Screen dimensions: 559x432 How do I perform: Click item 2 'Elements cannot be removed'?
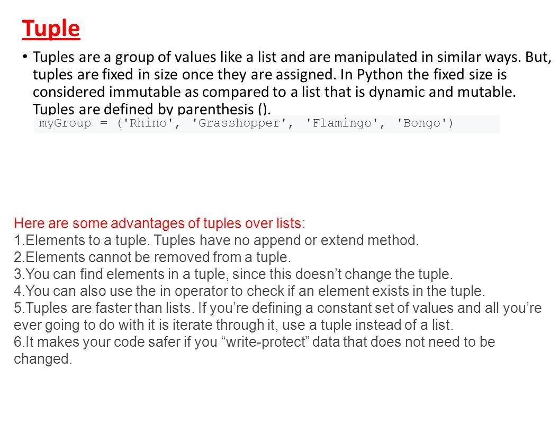point(152,257)
